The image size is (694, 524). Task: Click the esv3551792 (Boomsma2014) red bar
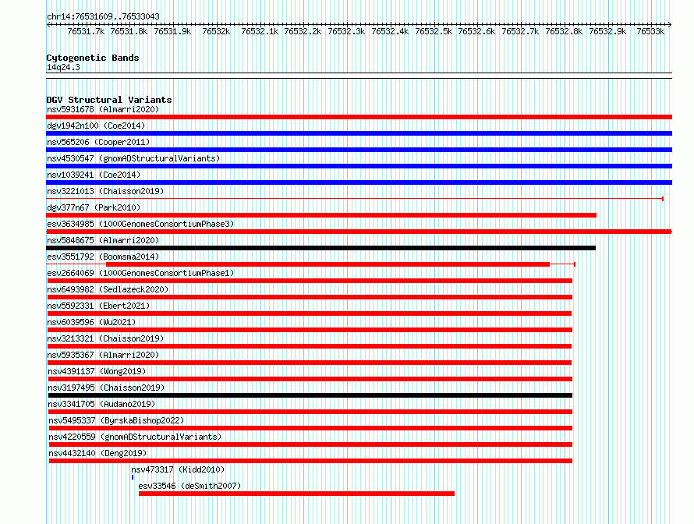coord(328,264)
